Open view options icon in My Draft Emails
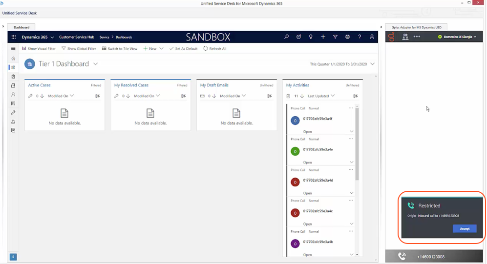The width and height of the screenshot is (487, 264). (x=270, y=96)
